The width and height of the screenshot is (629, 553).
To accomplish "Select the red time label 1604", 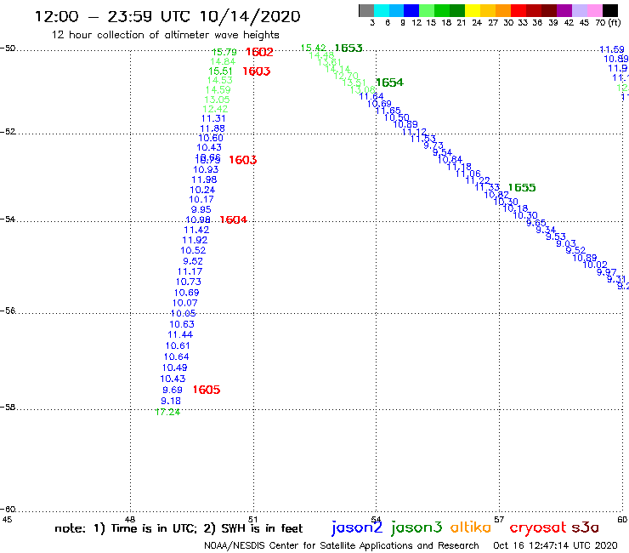I will [x=234, y=219].
